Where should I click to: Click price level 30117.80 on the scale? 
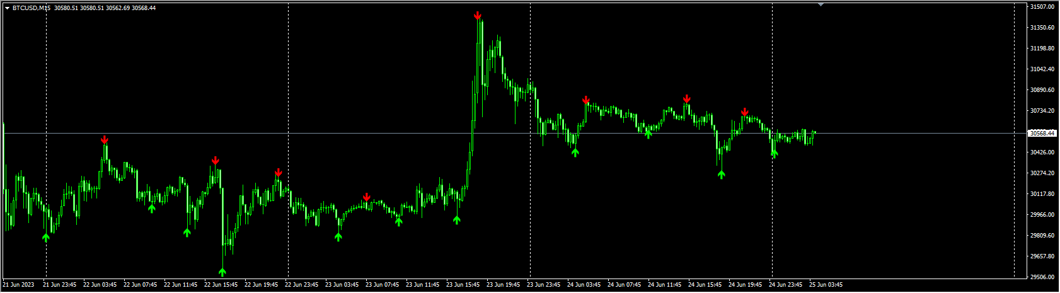coord(1042,194)
